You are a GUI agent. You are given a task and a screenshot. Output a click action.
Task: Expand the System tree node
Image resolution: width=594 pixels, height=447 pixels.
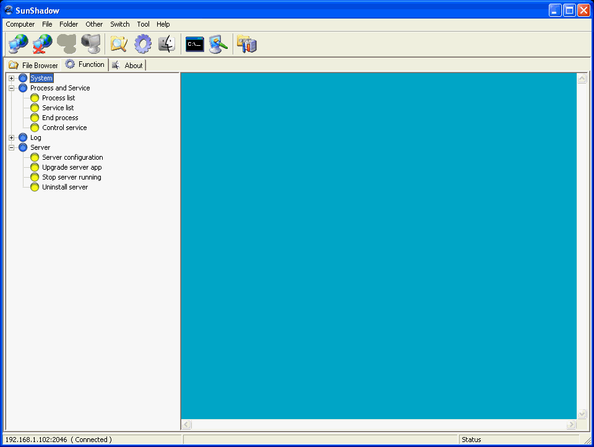[11, 78]
